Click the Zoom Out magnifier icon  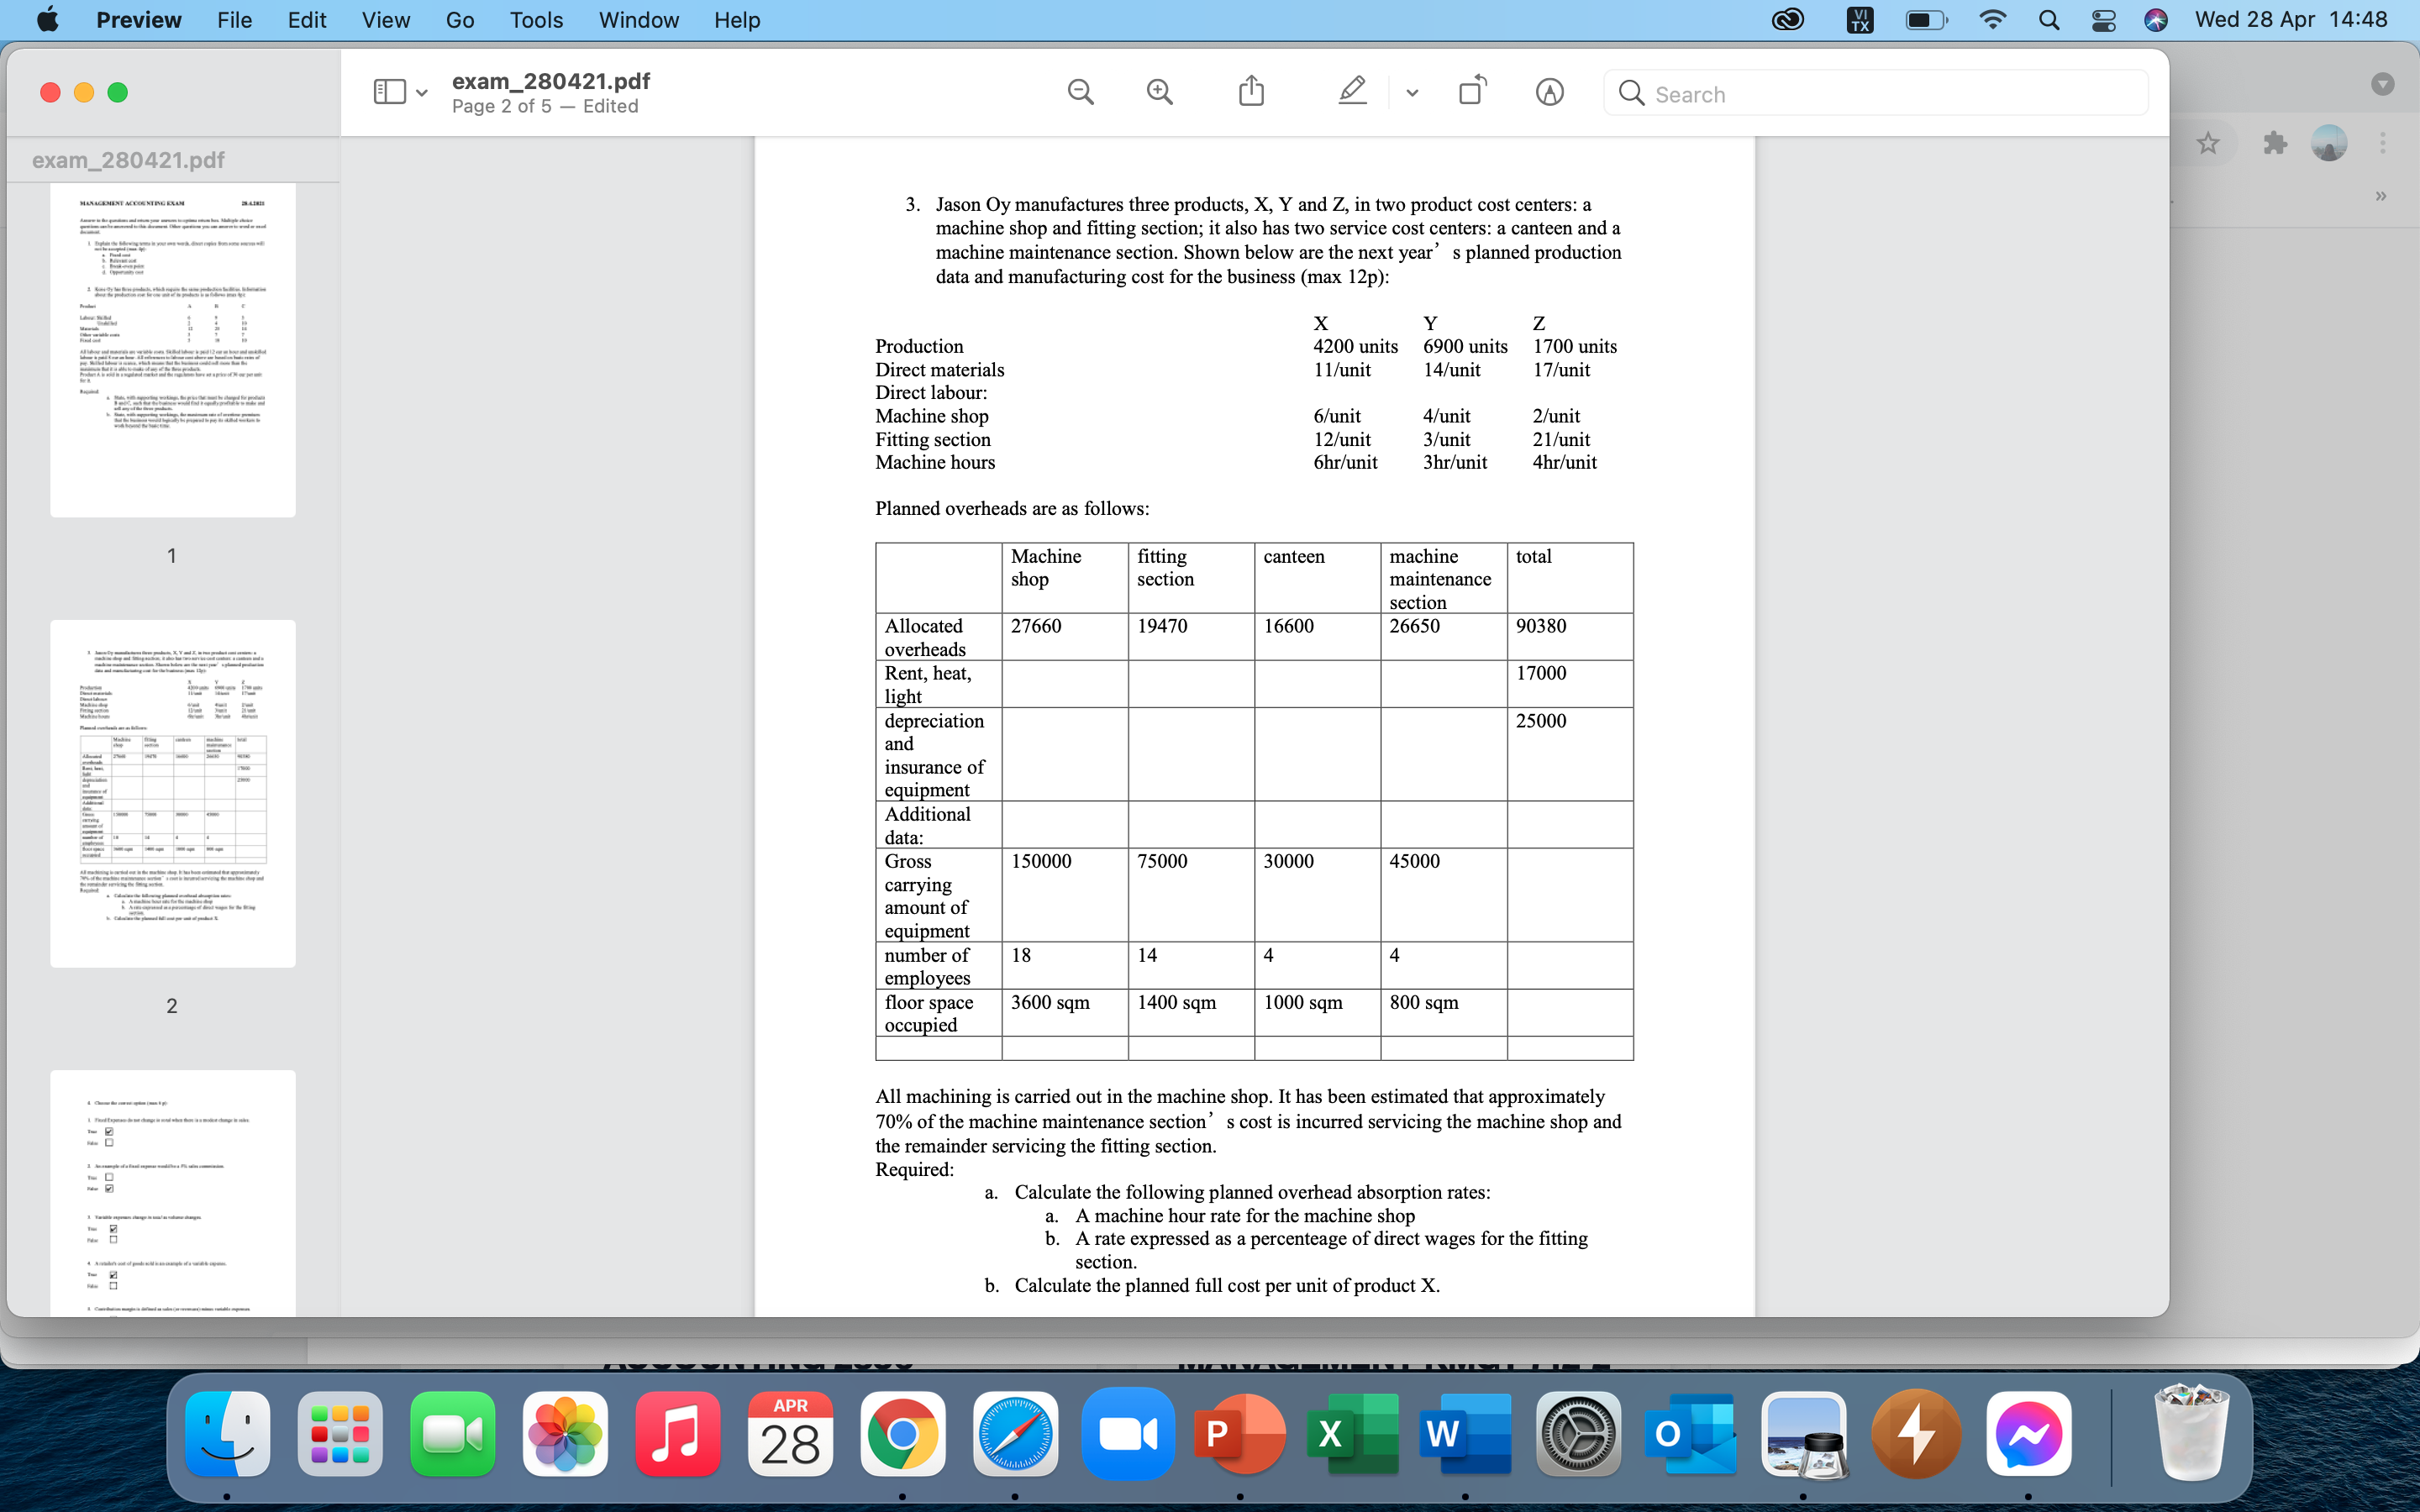click(1080, 93)
